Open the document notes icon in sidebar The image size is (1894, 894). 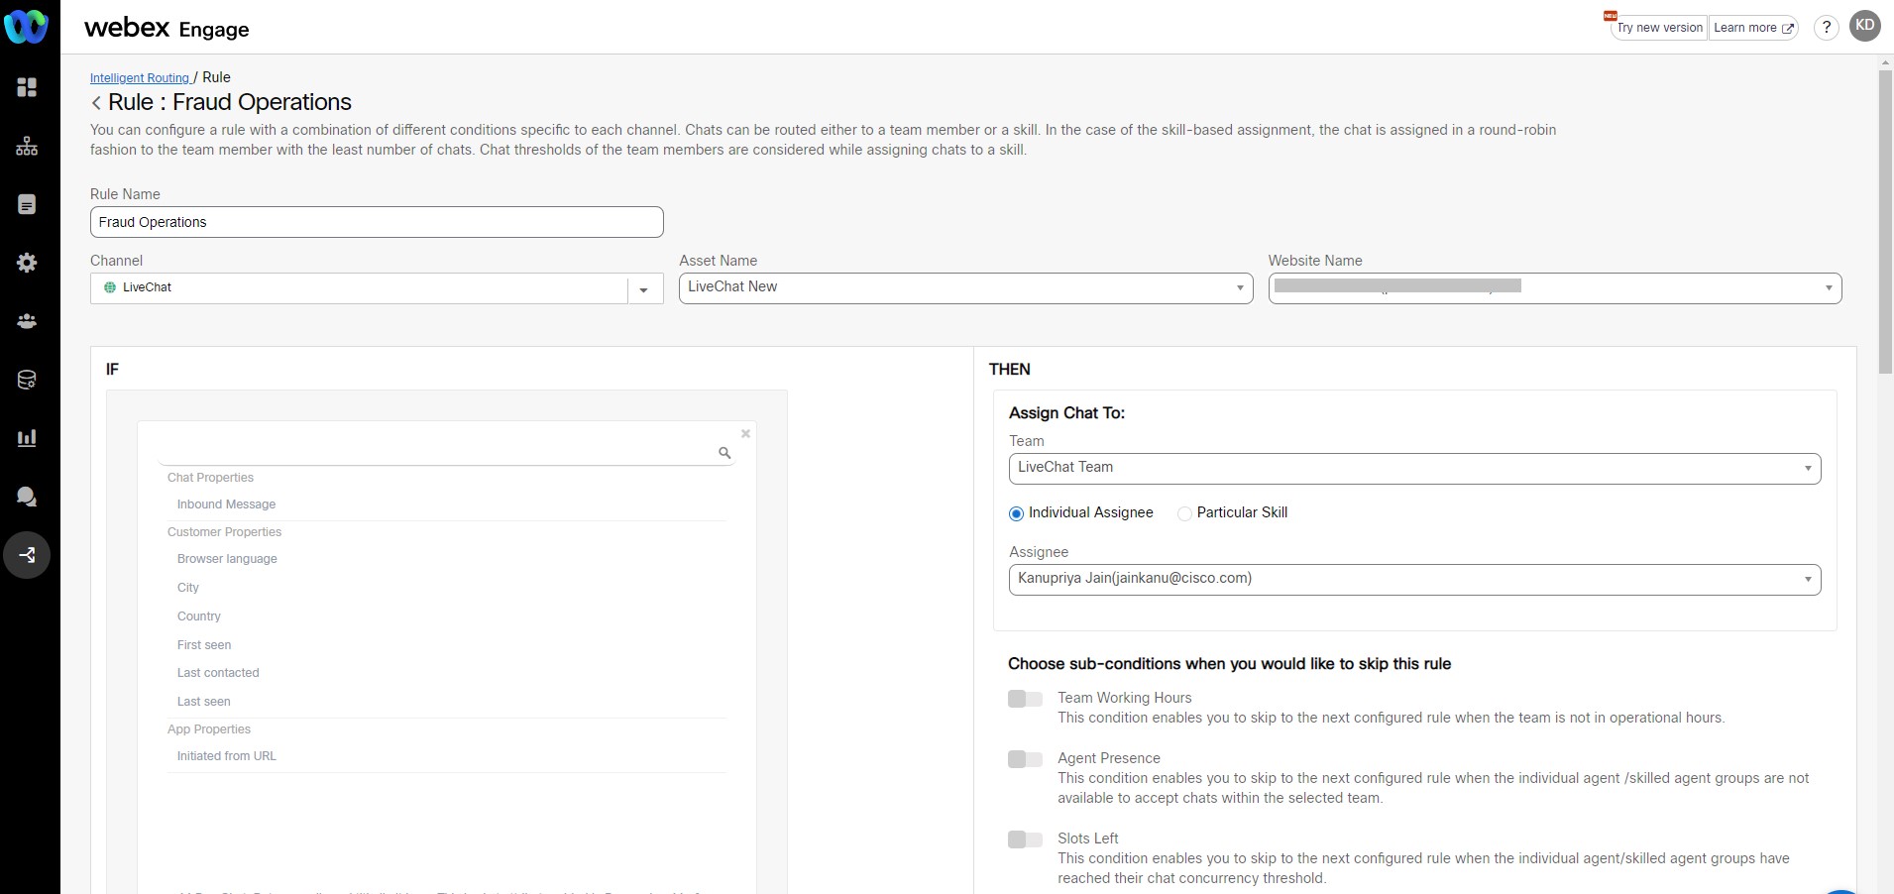point(27,204)
